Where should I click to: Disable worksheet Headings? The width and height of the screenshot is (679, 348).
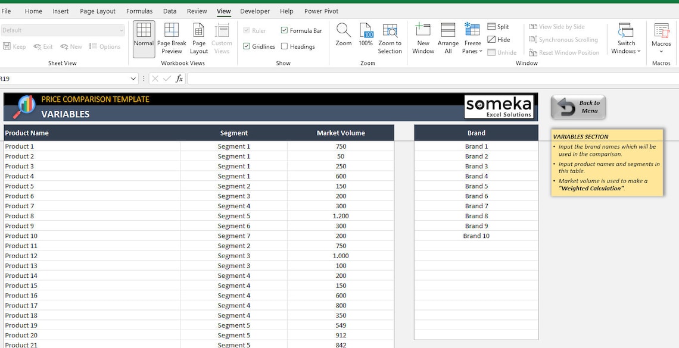pyautogui.click(x=298, y=46)
